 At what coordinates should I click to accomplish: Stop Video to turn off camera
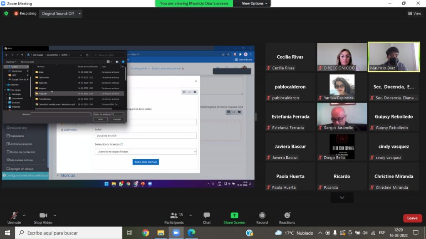coord(43,218)
